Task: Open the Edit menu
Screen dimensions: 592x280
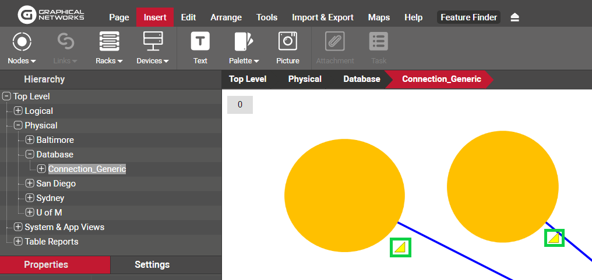Action: 188,17
